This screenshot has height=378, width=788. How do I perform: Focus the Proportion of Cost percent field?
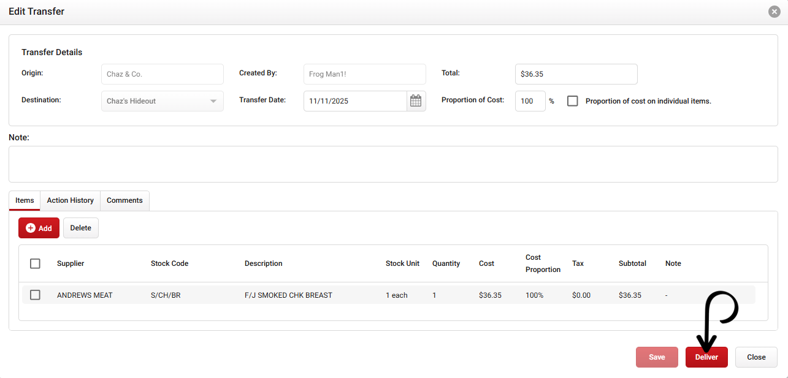tap(530, 101)
